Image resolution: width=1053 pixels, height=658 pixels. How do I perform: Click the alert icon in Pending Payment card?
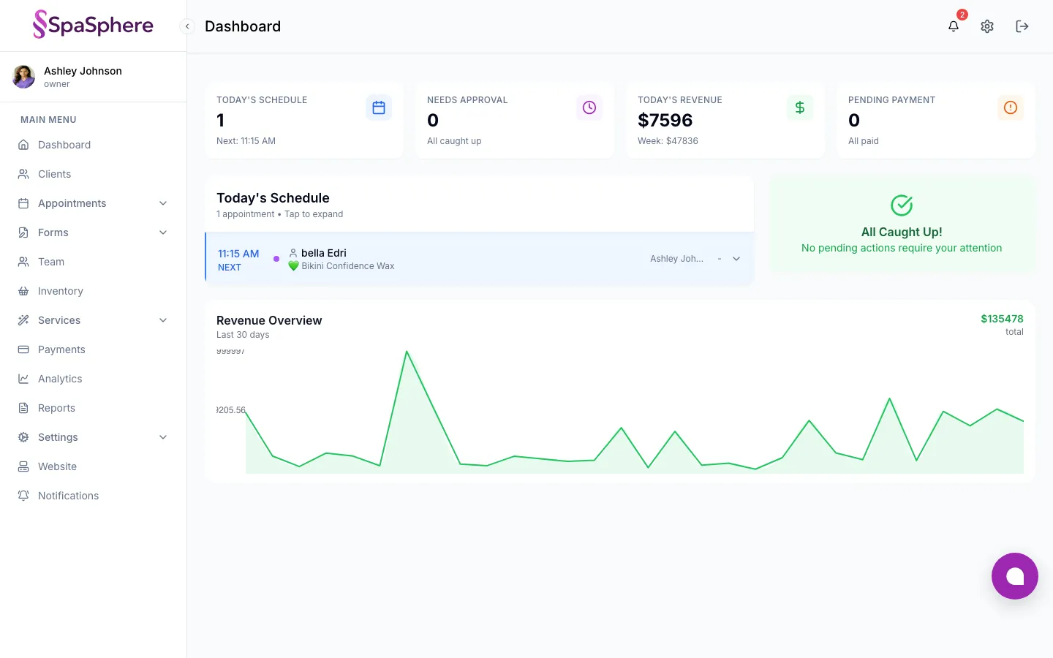tap(1011, 107)
